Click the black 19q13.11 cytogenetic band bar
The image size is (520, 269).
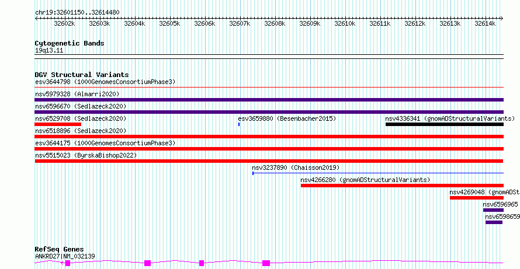(269, 57)
